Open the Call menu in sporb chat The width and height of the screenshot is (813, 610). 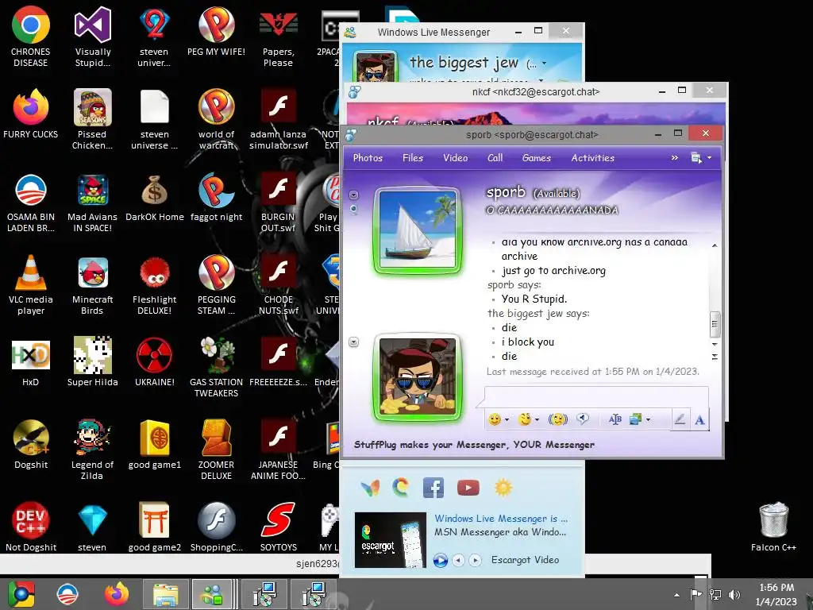[495, 158]
